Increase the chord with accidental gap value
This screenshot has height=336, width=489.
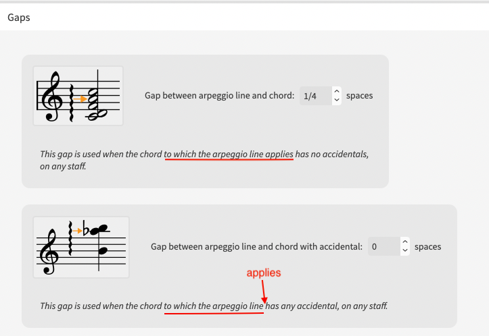405,242
